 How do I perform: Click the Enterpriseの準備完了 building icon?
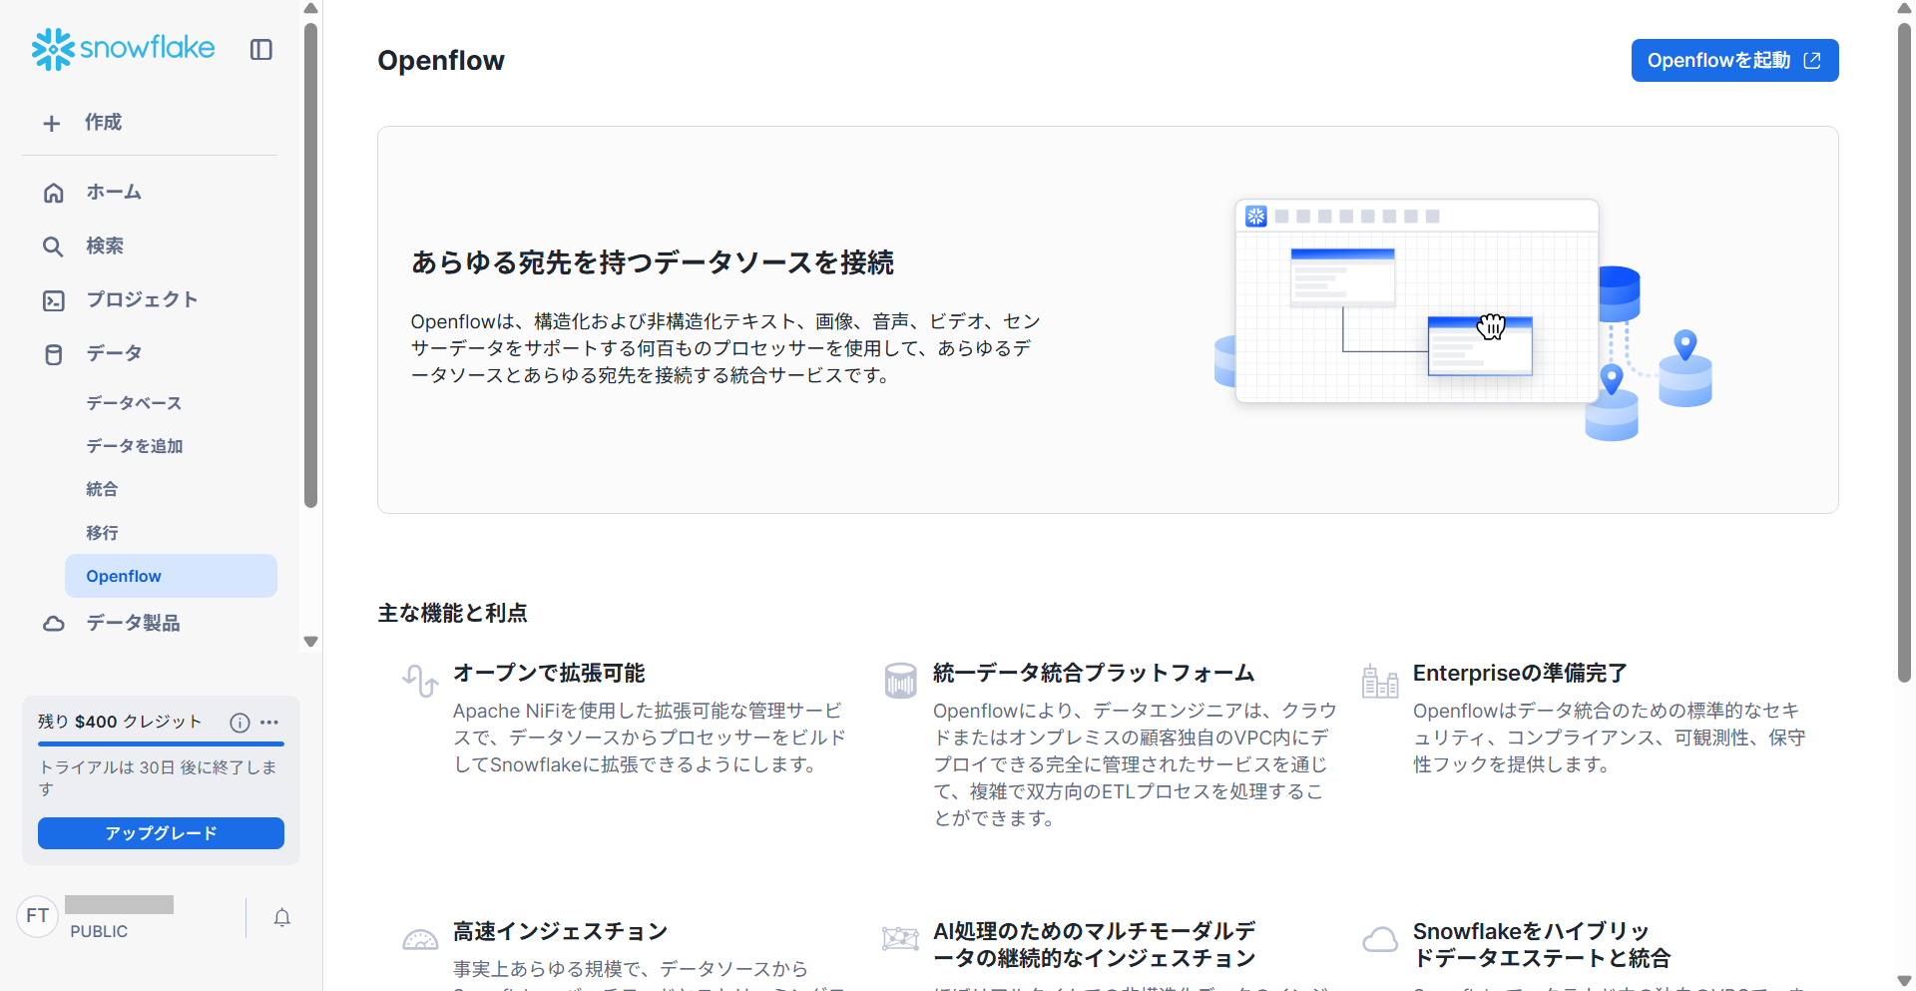(x=1380, y=681)
